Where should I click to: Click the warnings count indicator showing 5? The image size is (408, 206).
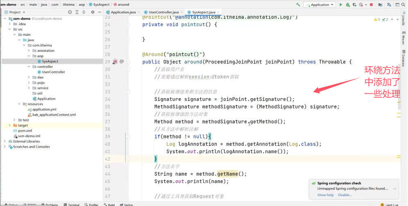(x=377, y=20)
